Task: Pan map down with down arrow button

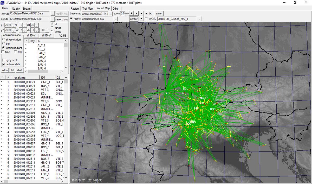Action: point(141,19)
